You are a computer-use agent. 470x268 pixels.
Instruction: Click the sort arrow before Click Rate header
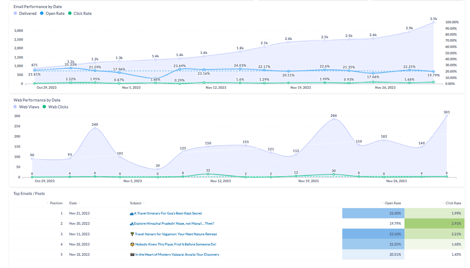443,203
